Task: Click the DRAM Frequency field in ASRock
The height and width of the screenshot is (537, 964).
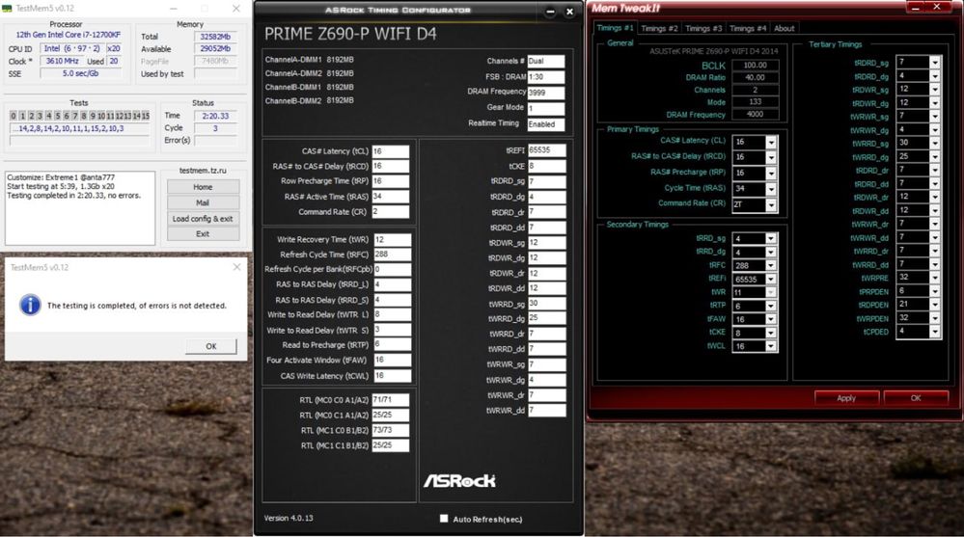Action: click(x=546, y=93)
